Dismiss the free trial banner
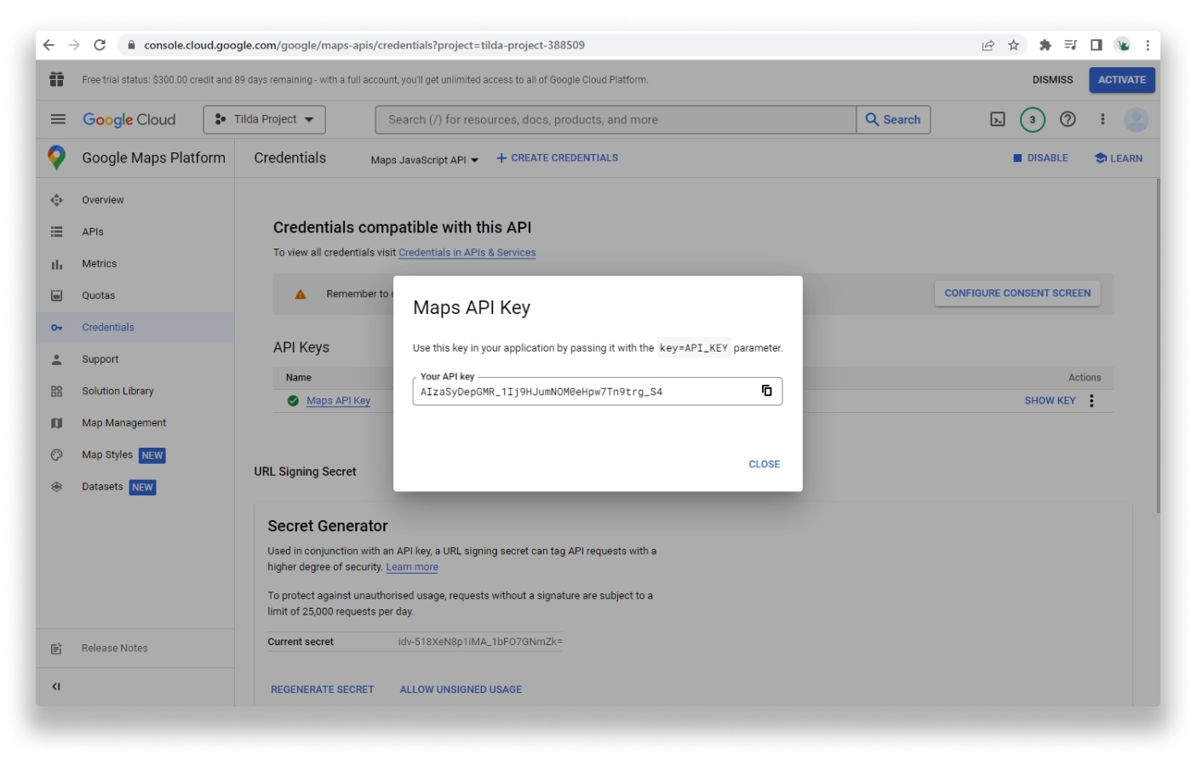 click(1052, 80)
